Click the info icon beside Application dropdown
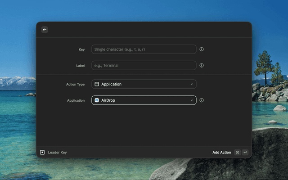The height and width of the screenshot is (180, 288). (202, 100)
